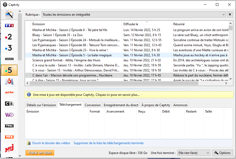The height and width of the screenshot is (159, 236).
Task: Select the TMC channel logo
Action: point(9,126)
